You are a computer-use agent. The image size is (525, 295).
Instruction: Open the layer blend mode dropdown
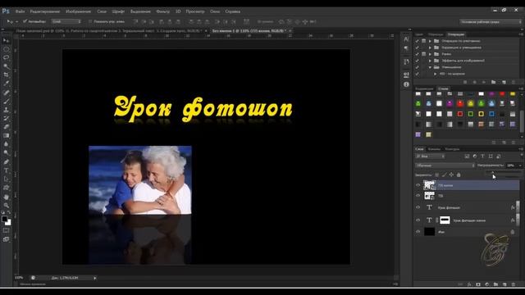[x=445, y=166]
